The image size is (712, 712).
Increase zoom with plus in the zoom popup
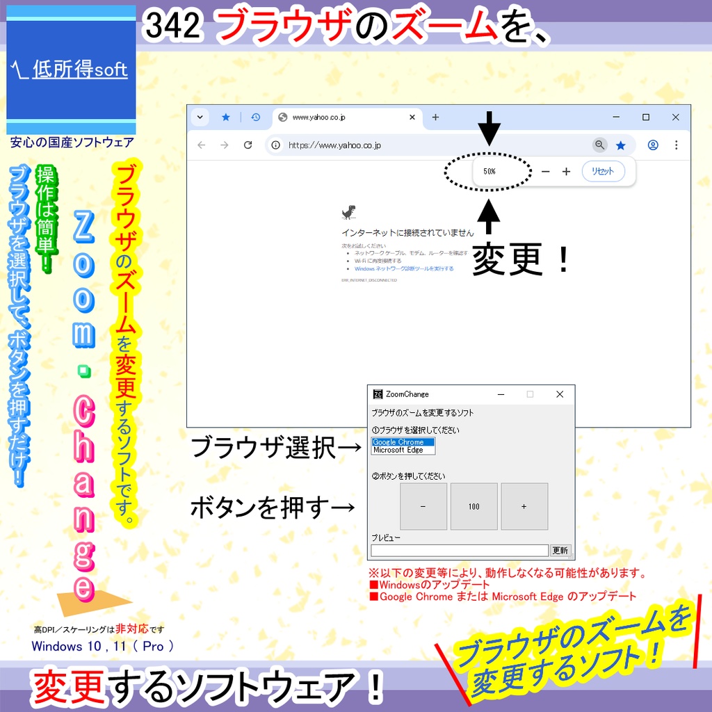[x=566, y=172]
